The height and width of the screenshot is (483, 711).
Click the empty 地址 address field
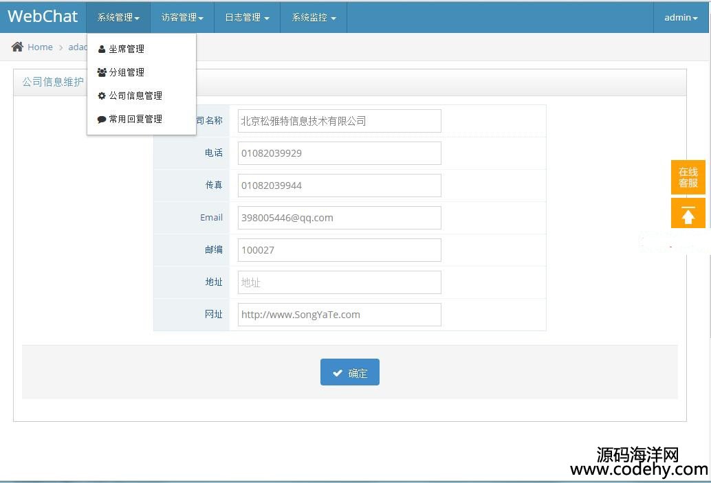tap(339, 282)
